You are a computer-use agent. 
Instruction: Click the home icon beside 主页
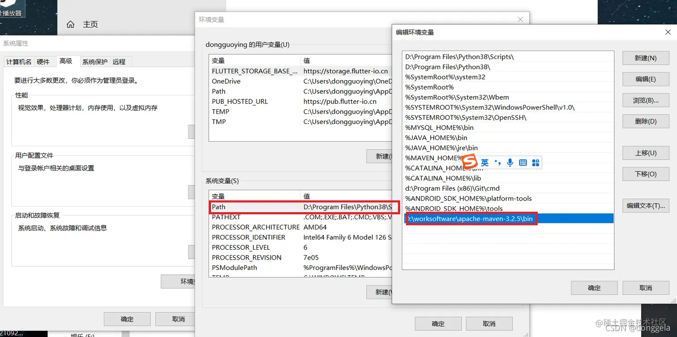pyautogui.click(x=70, y=25)
